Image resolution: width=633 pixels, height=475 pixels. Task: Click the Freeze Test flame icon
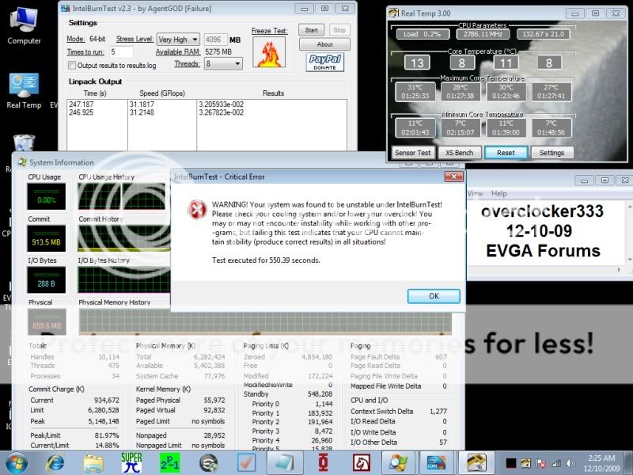coord(268,52)
